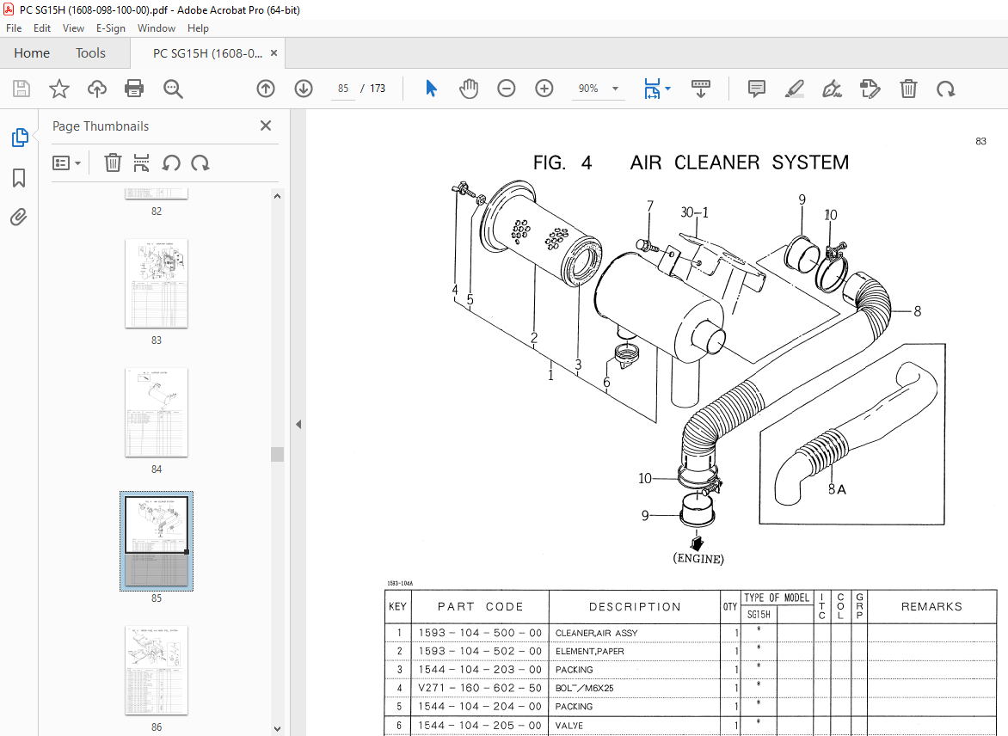Screen dimensions: 1008x736
Task: Open the View menu
Action: click(73, 28)
